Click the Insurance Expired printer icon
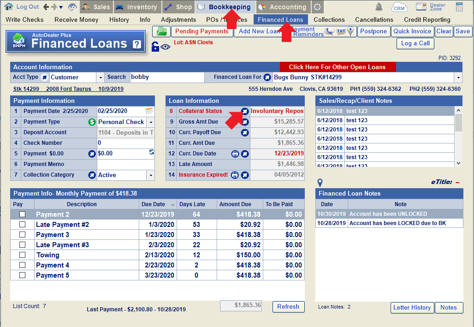Viewport: 474px width, 327px height. (235, 175)
